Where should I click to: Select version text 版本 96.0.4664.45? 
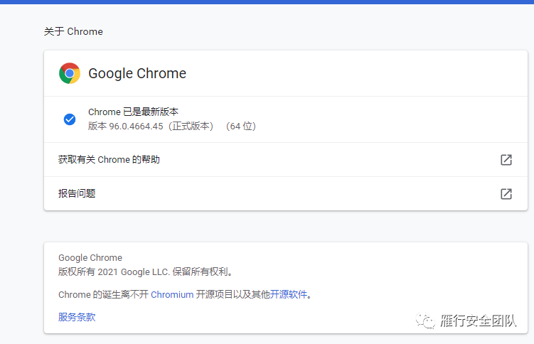click(x=126, y=127)
